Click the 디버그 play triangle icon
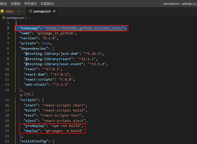 click(x=21, y=95)
